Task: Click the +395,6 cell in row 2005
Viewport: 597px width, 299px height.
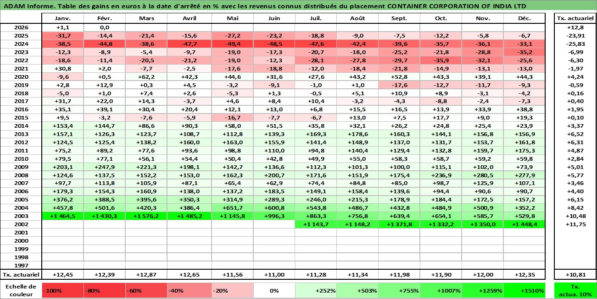Action: (146, 200)
